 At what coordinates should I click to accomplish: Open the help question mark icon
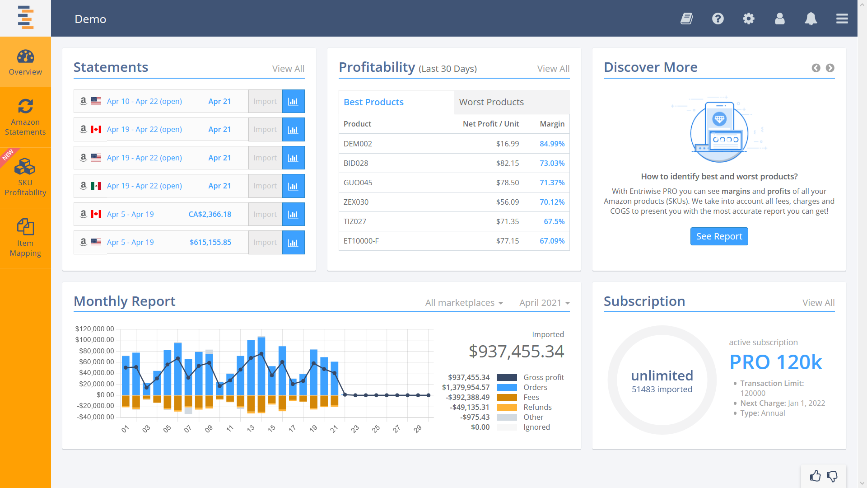click(718, 19)
